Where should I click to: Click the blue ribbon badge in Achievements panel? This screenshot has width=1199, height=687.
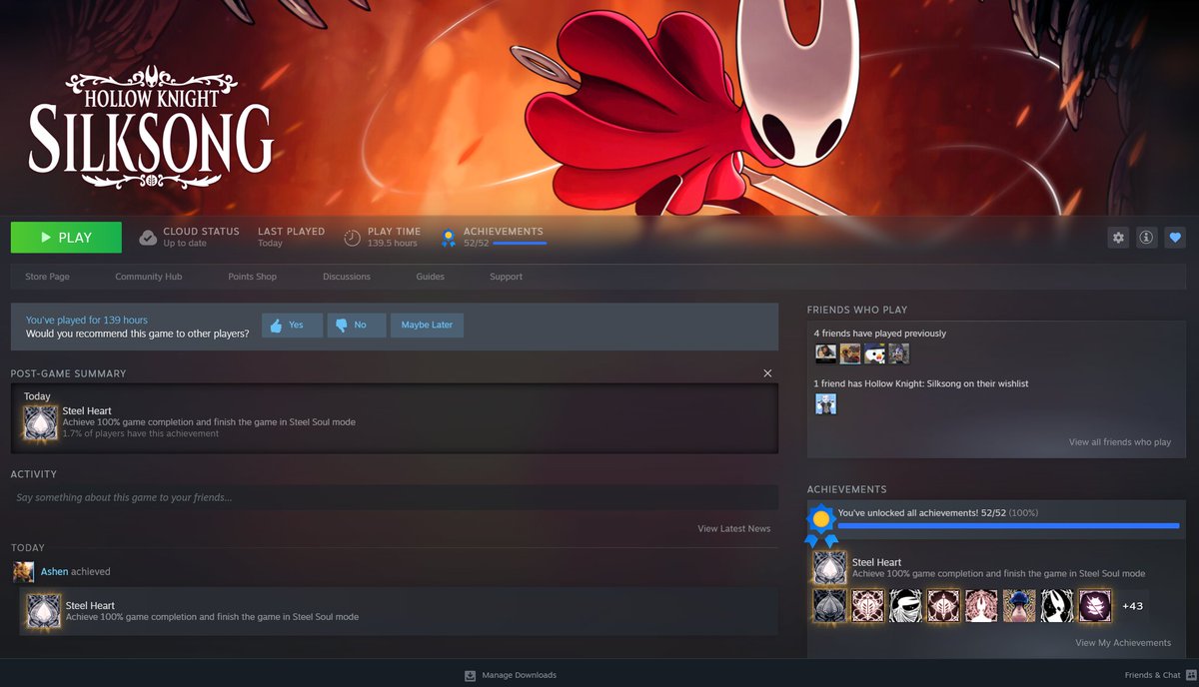point(821,525)
